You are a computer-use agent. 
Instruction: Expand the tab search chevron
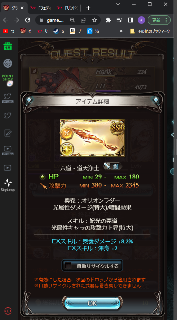(118, 4)
